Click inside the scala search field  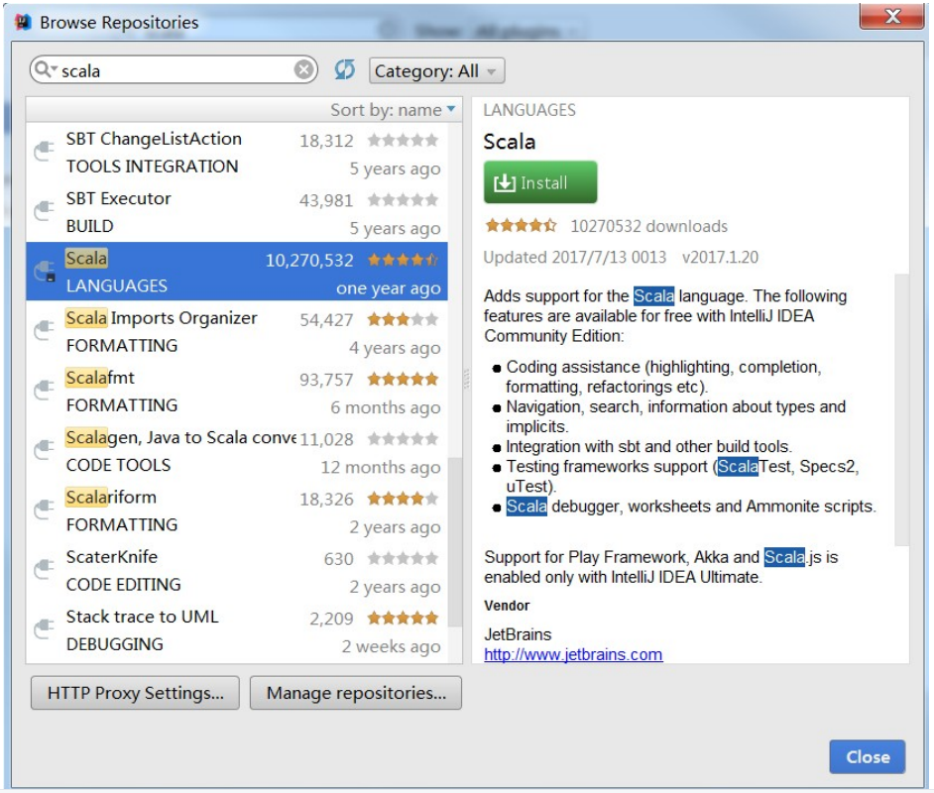pyautogui.click(x=175, y=70)
